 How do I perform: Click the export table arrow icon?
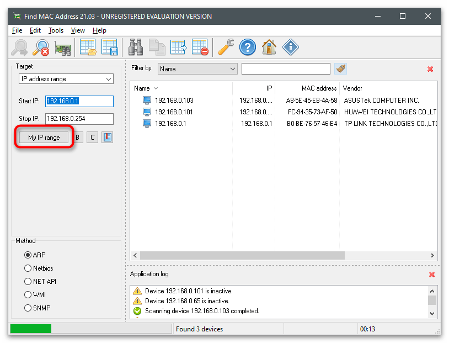coord(178,48)
